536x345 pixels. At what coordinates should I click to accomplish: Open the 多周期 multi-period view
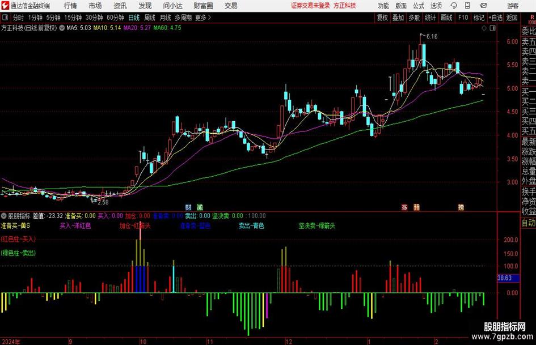[x=183, y=18]
